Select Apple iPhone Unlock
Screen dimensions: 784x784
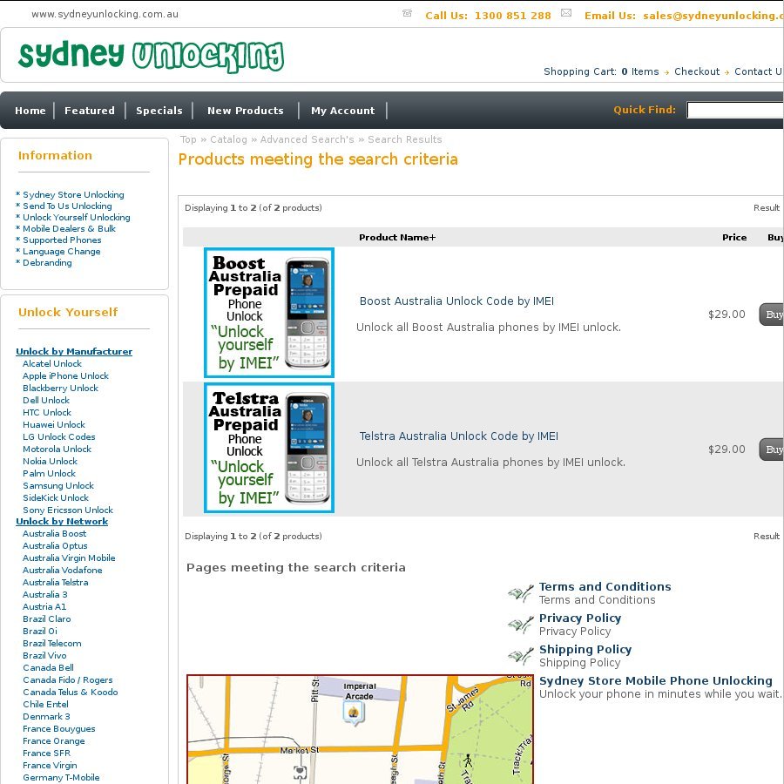[65, 376]
